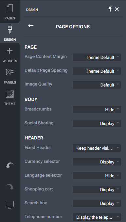Open Language selector dropdown
Viewport: 126px width, 222px height.
pyautogui.click(x=97, y=176)
